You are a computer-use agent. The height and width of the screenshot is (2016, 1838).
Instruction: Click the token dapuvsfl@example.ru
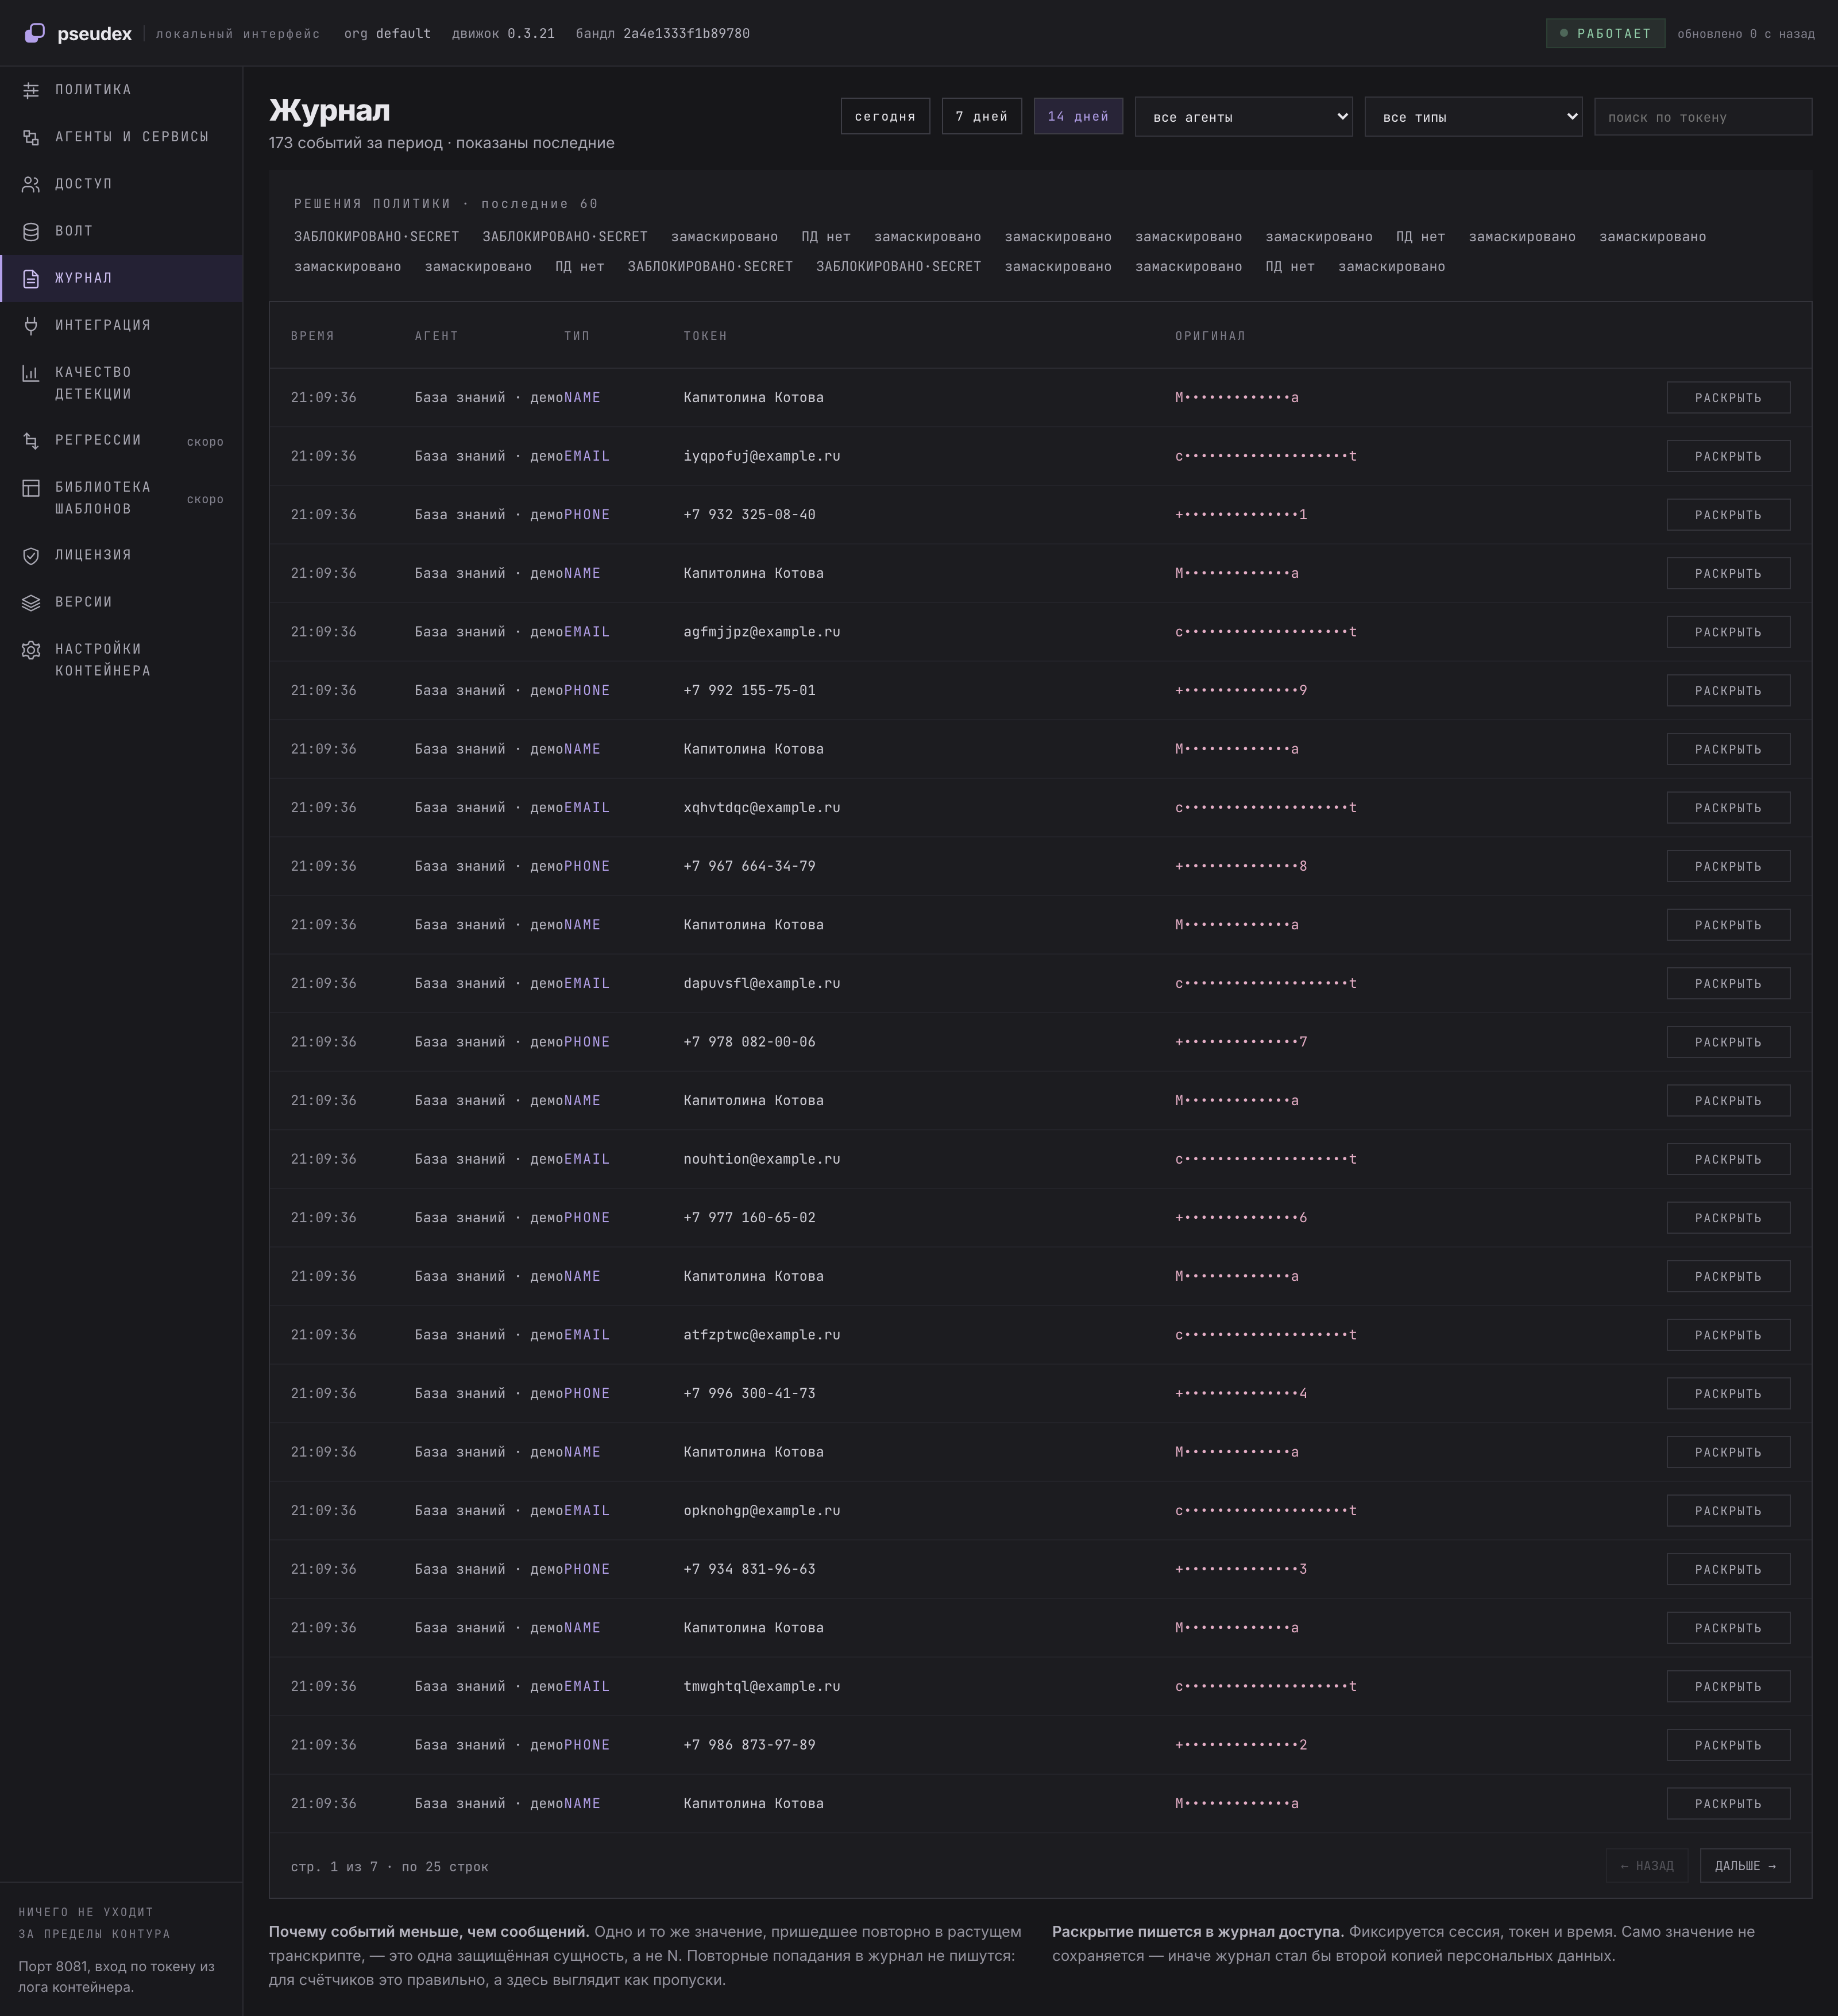(762, 983)
